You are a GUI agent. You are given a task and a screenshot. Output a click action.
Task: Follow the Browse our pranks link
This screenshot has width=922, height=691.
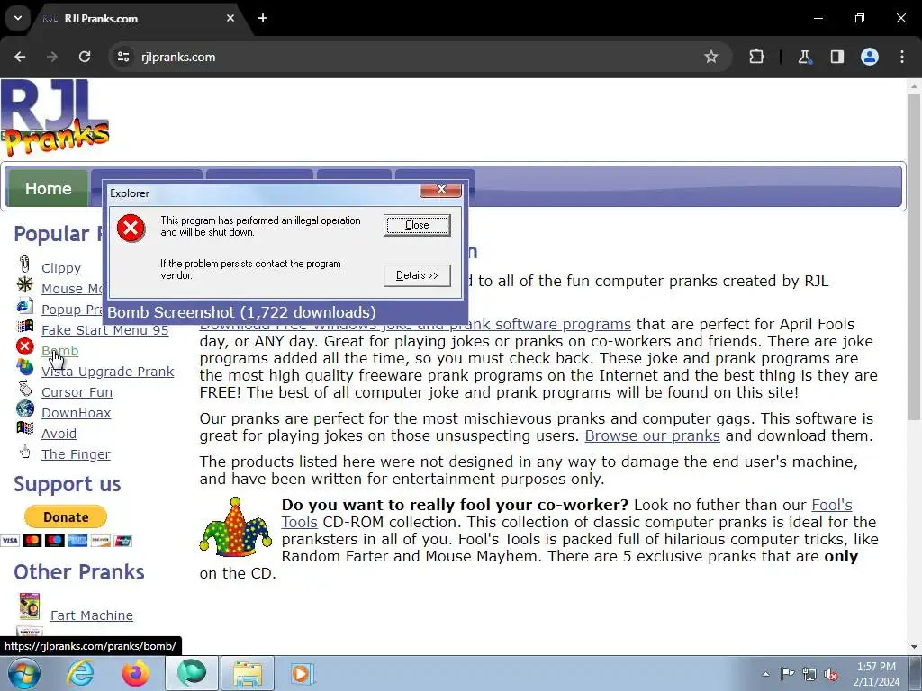[x=652, y=435]
